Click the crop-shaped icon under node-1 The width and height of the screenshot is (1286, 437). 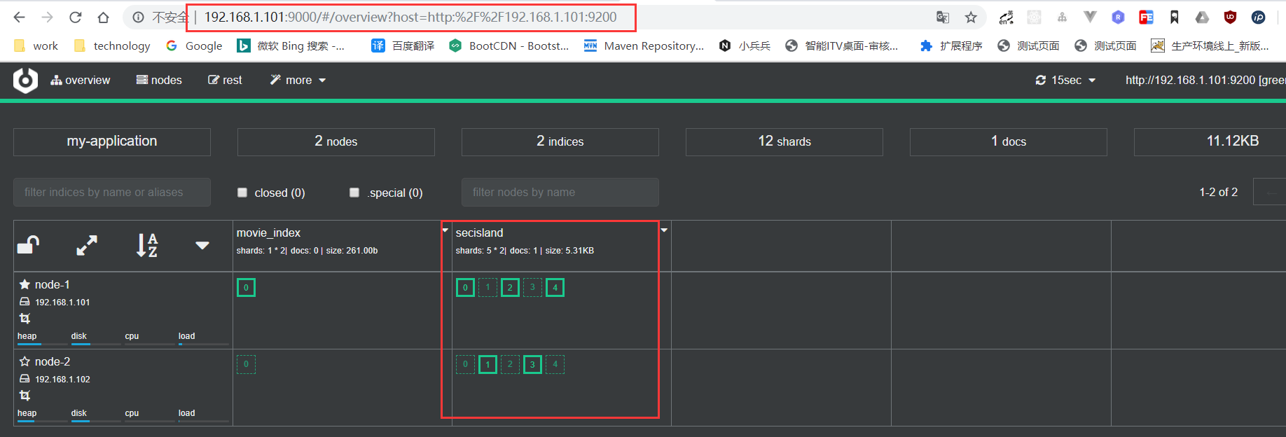[x=25, y=319]
